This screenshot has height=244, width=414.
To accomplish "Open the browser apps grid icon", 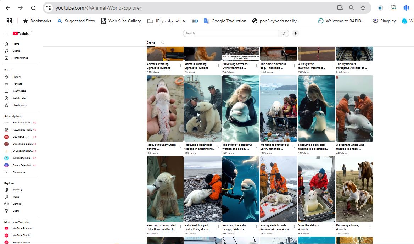I will 9,21.
